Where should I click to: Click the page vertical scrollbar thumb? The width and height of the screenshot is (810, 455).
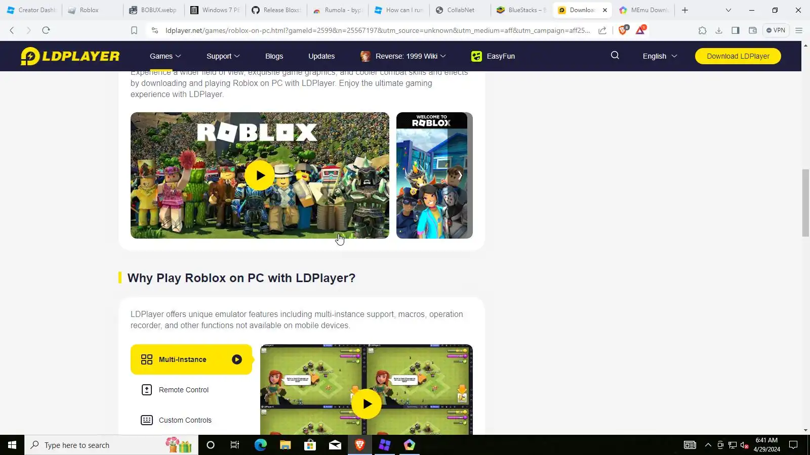click(805, 203)
